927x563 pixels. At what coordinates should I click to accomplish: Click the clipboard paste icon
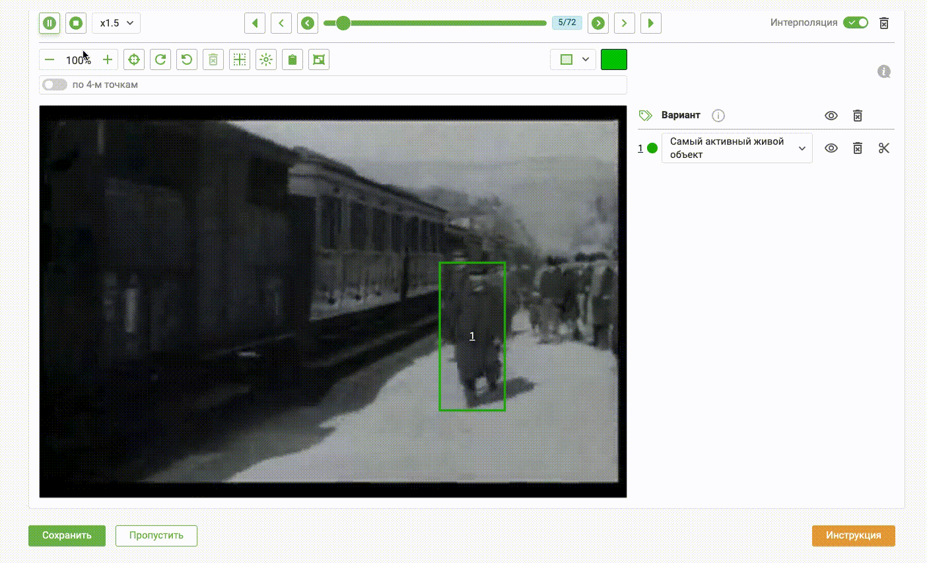292,60
